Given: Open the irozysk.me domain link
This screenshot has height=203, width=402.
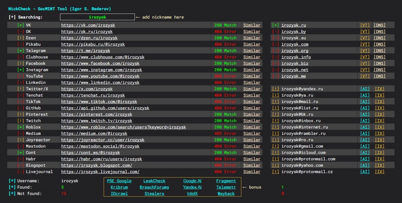Looking at the screenshot, I should [x=293, y=76].
